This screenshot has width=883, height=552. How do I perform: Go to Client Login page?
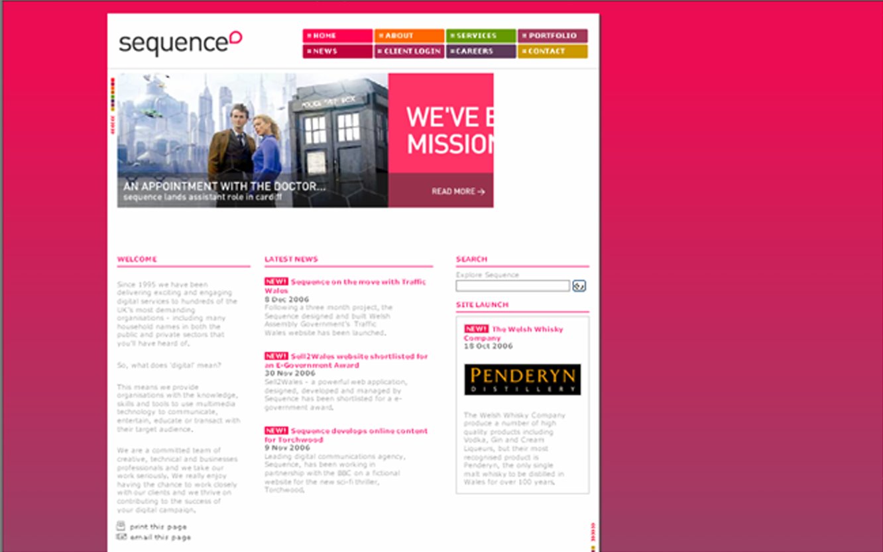[x=409, y=52]
